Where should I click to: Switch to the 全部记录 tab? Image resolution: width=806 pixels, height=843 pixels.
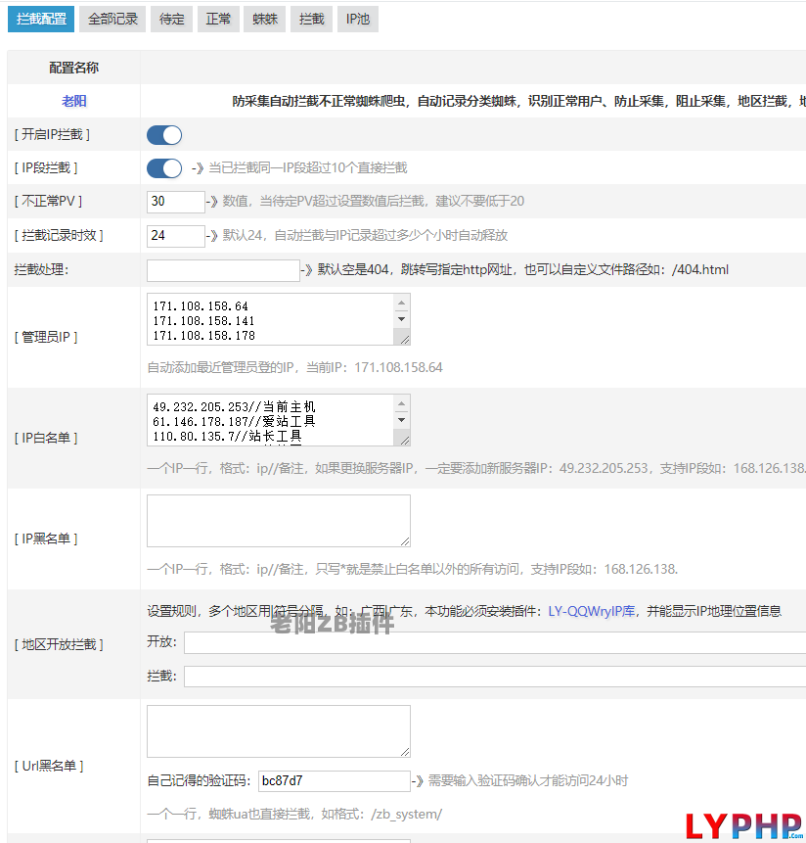coord(112,20)
